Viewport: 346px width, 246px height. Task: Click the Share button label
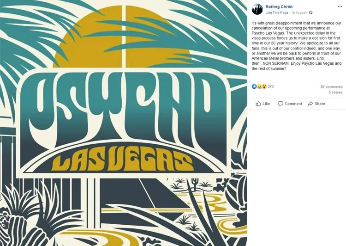click(x=320, y=104)
